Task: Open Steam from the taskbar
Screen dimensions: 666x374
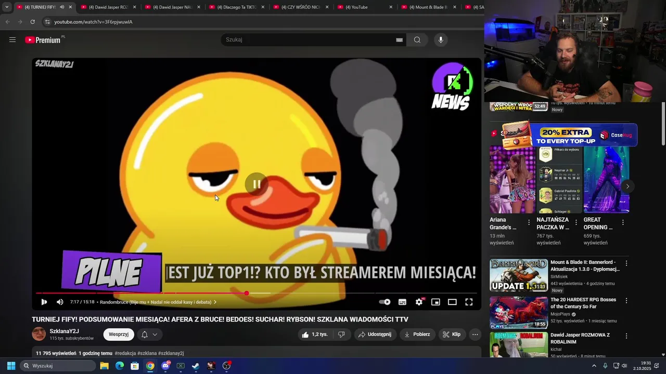Action: (x=196, y=366)
